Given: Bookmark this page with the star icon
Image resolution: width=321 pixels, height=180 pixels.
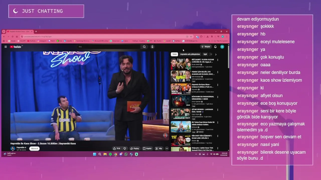Looking at the screenshot, I should tap(191, 36).
